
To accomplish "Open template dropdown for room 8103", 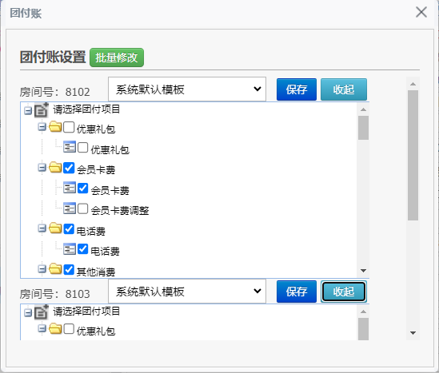I will [187, 292].
